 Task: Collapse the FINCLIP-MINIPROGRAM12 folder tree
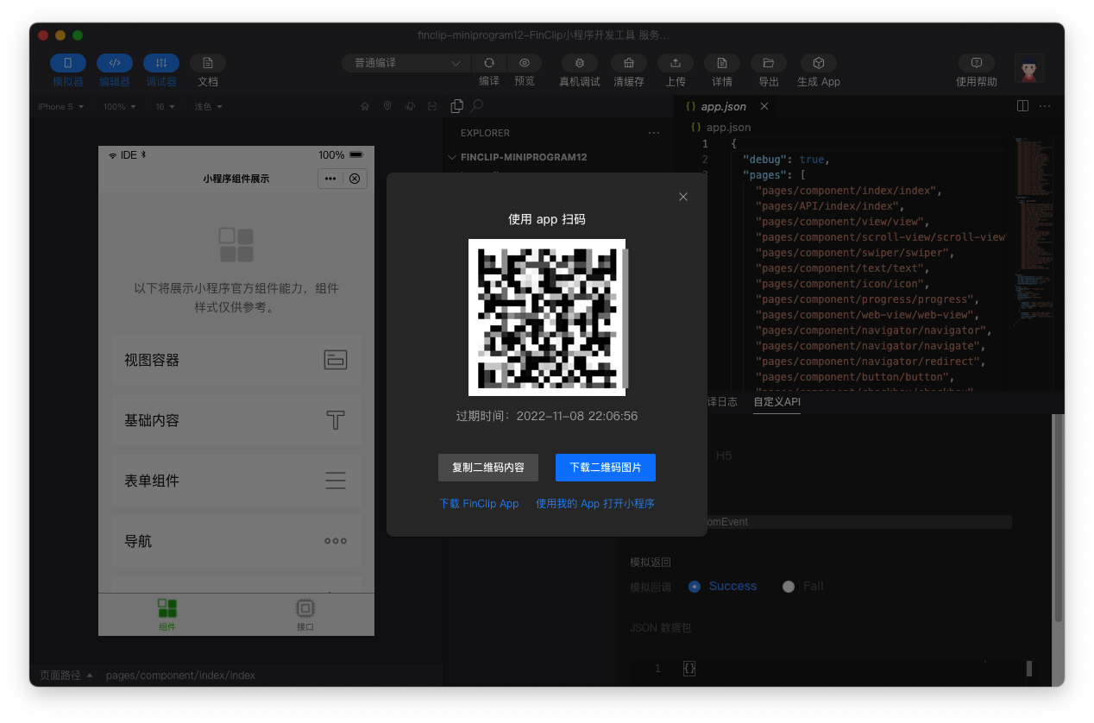(x=453, y=158)
